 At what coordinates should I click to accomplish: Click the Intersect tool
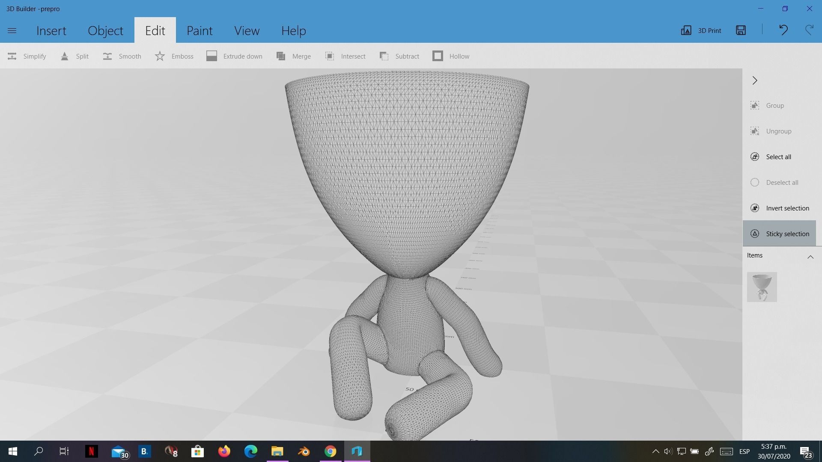[345, 56]
